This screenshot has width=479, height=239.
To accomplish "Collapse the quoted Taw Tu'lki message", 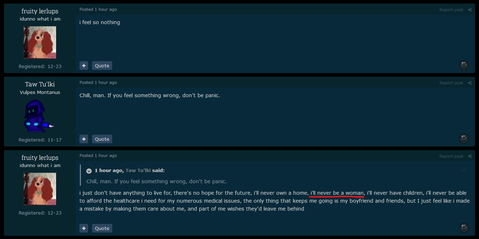I will click(89, 171).
